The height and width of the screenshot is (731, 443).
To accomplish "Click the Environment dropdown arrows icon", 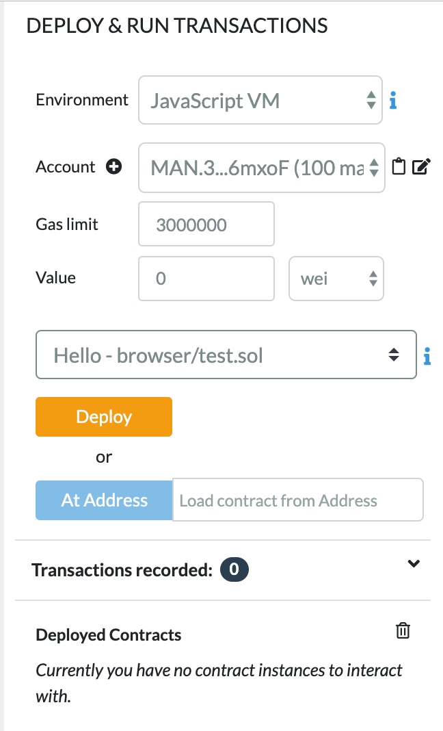I will tap(371, 100).
